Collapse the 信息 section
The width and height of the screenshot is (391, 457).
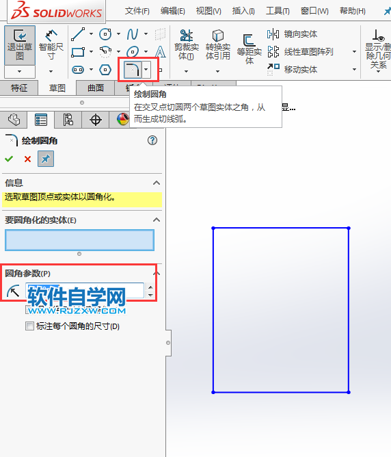157,183
